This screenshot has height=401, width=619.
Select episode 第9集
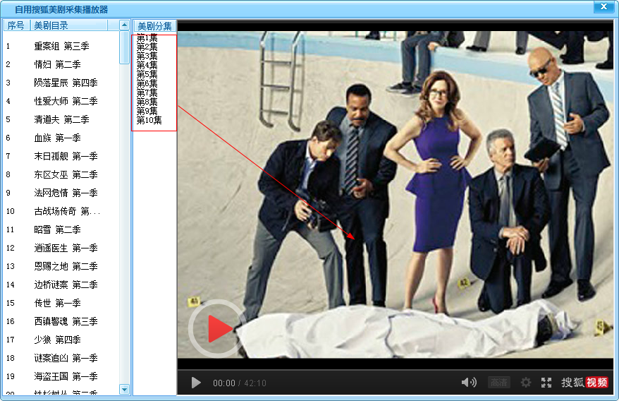(x=147, y=111)
